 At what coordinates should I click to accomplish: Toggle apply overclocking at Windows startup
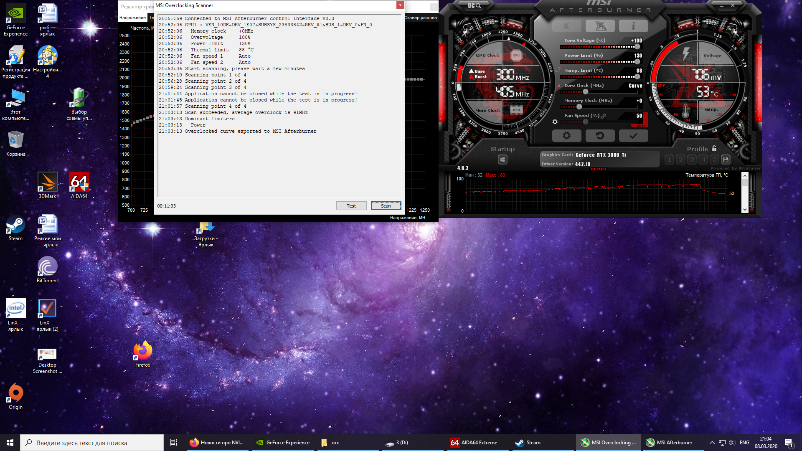point(503,160)
